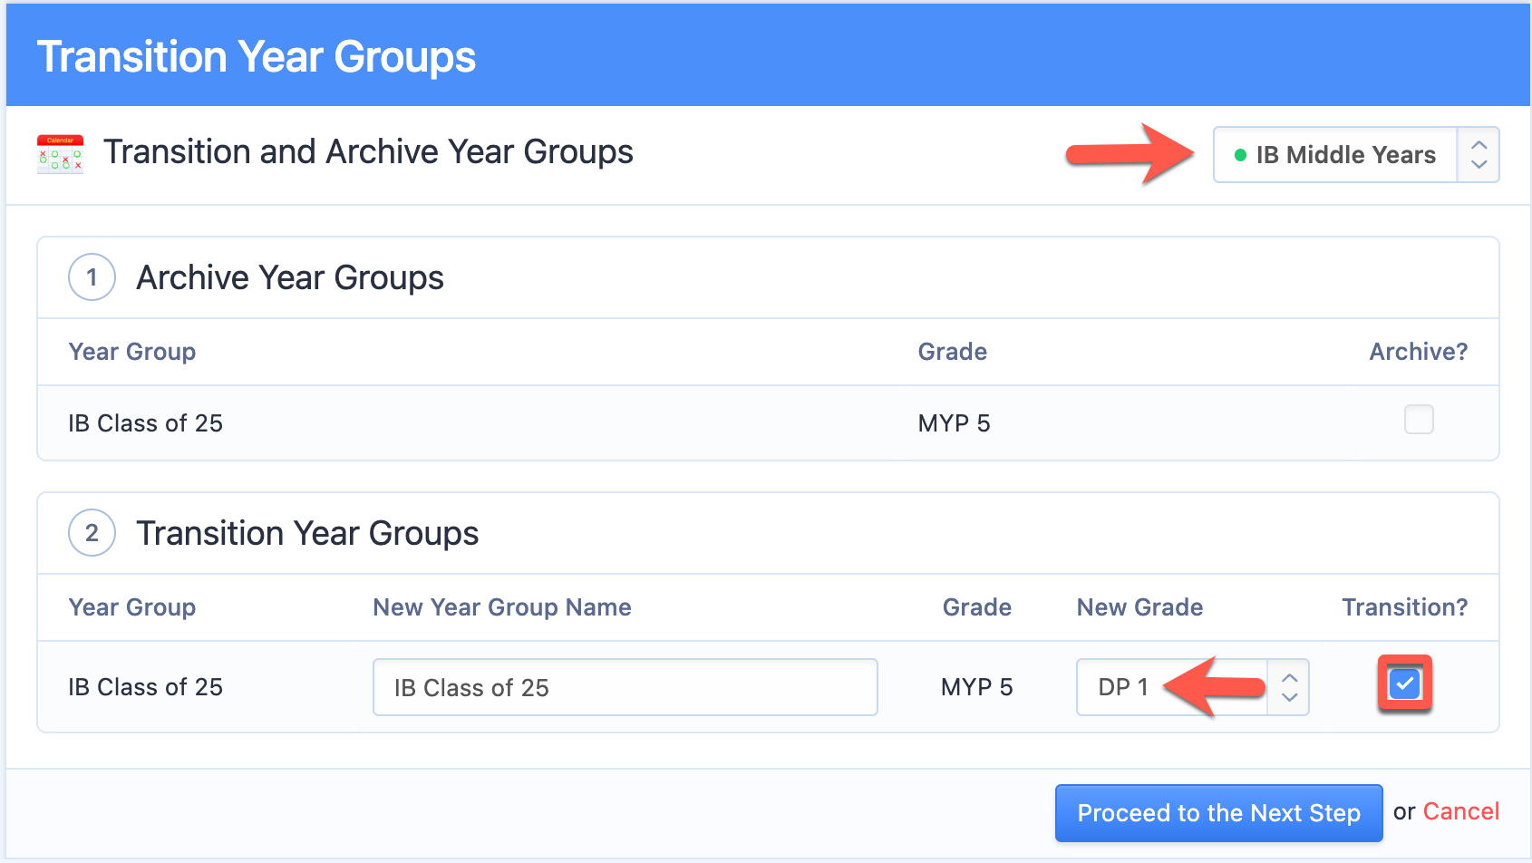Click the Archive Year Groups section heading
Screen dimensions: 1532x863
(x=290, y=277)
